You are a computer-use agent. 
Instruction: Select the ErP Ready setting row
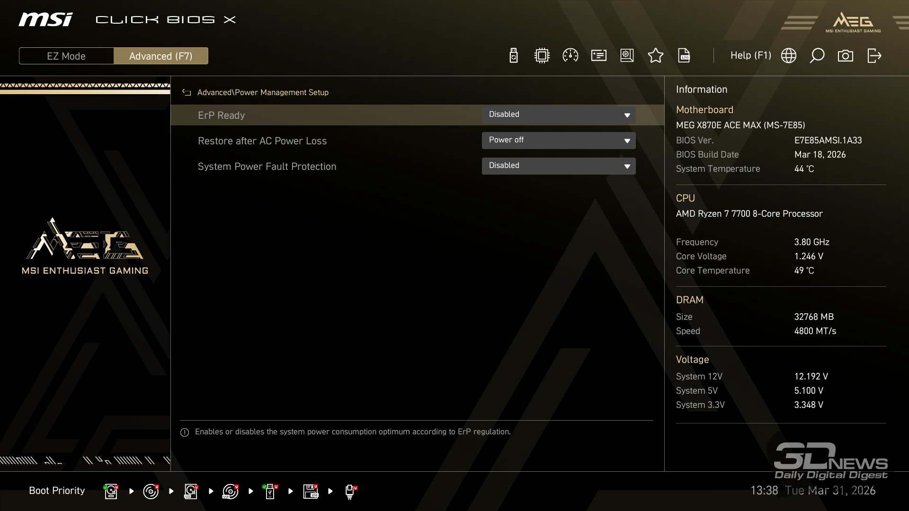(221, 115)
